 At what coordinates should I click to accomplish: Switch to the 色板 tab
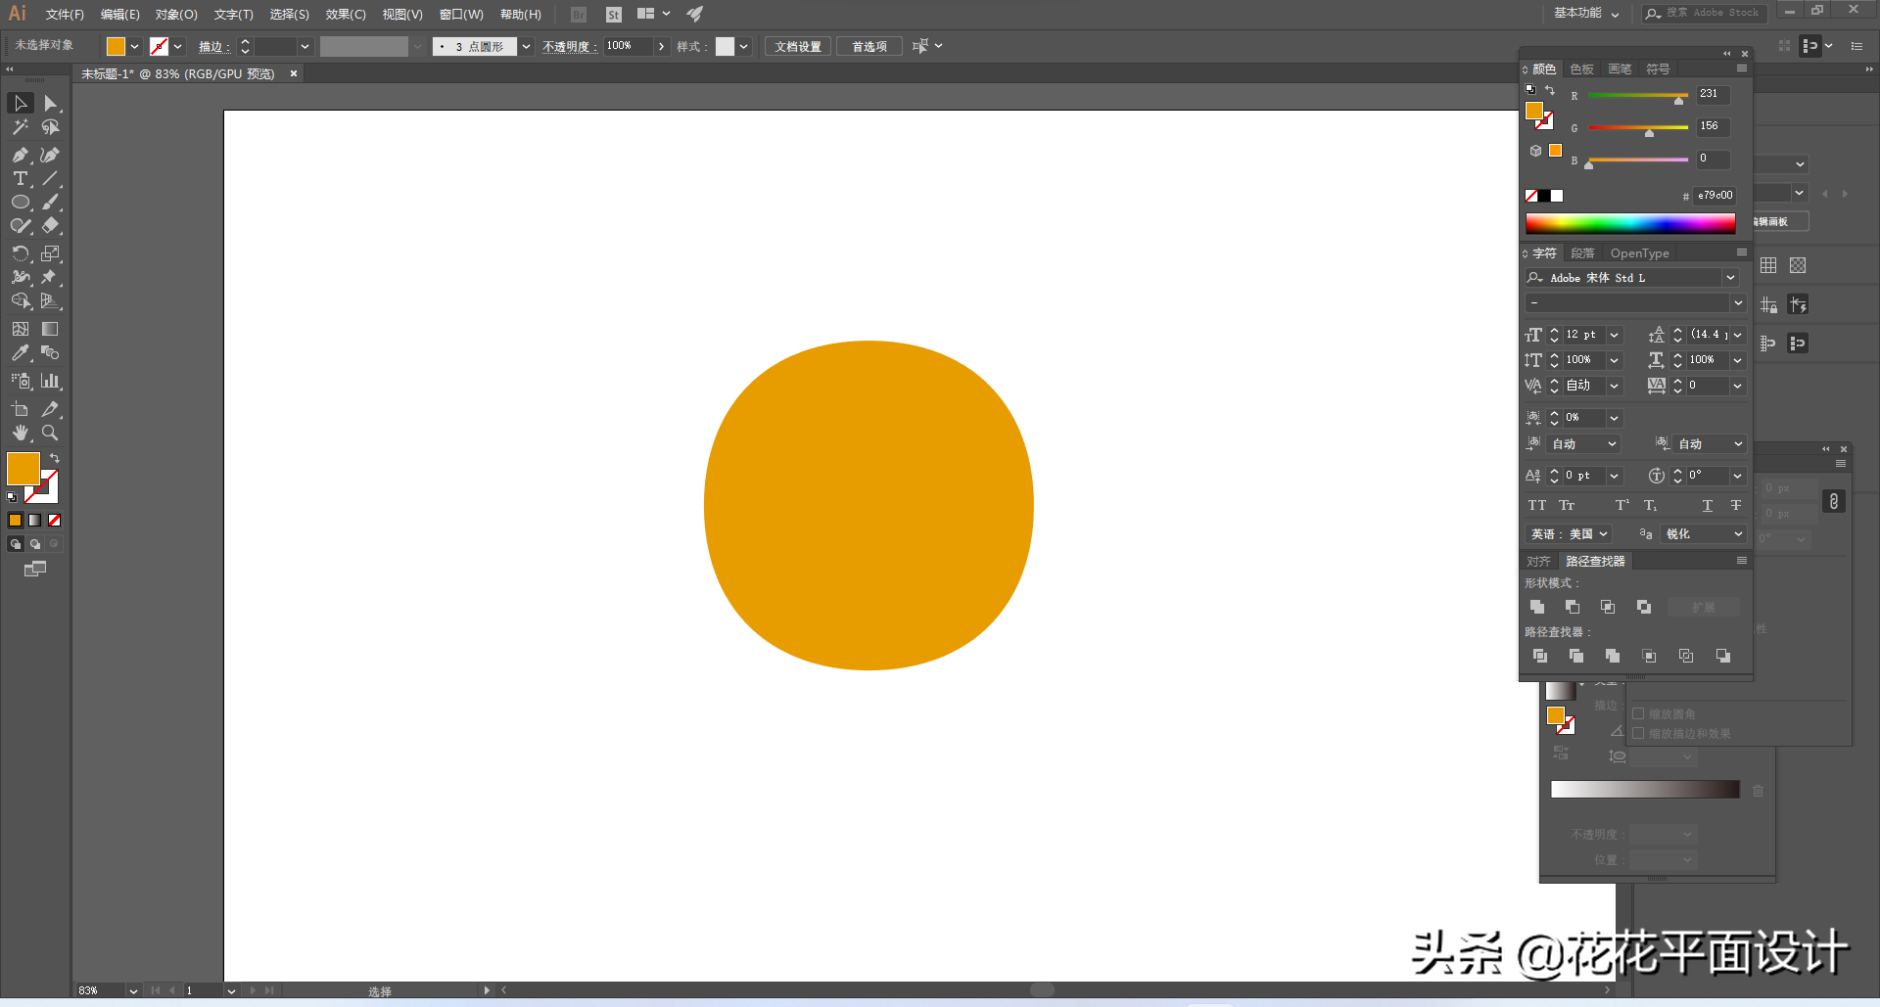[x=1581, y=69]
